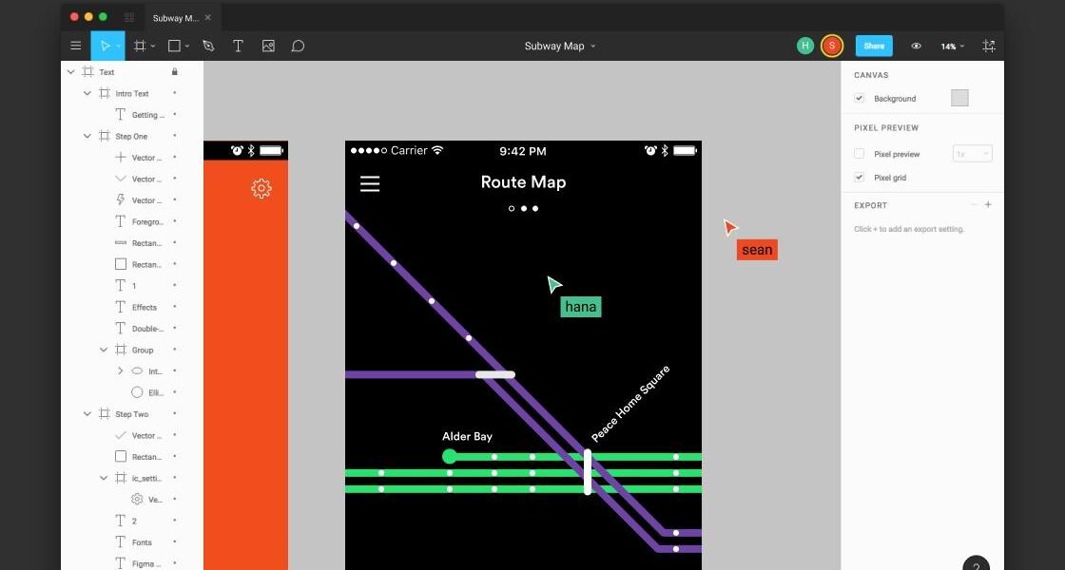Select the Double-... text layer

(147, 329)
